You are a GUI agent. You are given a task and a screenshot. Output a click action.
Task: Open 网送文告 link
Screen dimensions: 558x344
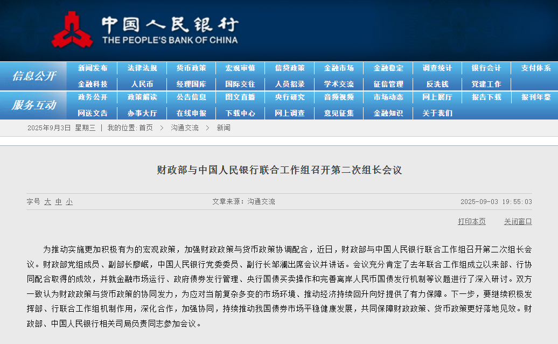click(93, 113)
